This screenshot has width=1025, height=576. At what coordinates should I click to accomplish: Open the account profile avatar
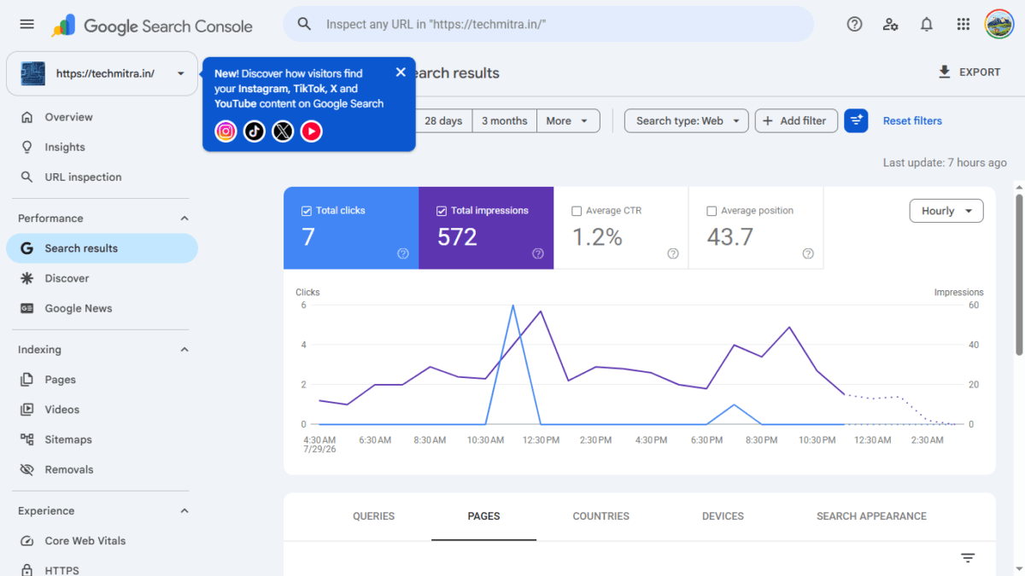[999, 24]
